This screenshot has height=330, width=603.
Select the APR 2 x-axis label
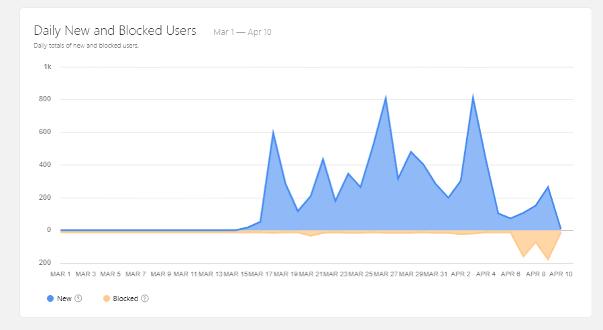(461, 274)
